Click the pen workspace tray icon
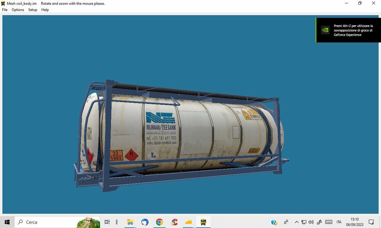381x228 pixels. click(319, 222)
